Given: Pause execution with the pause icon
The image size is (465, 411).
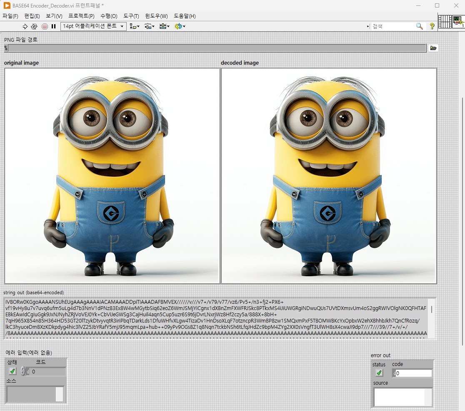Looking at the screenshot, I should [x=54, y=26].
